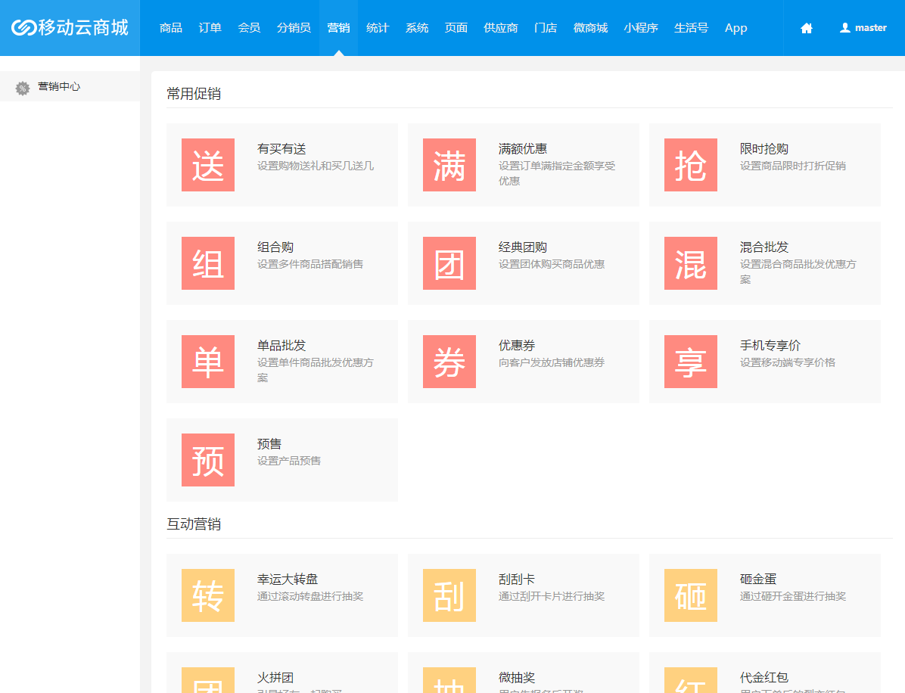Open the 微商城 navigation item
The height and width of the screenshot is (693, 905).
pos(590,28)
